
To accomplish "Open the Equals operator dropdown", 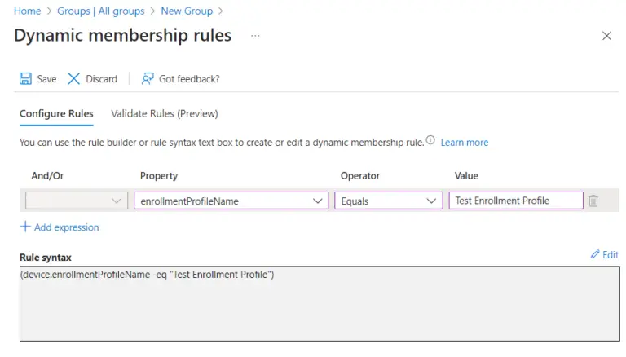I will tap(388, 201).
